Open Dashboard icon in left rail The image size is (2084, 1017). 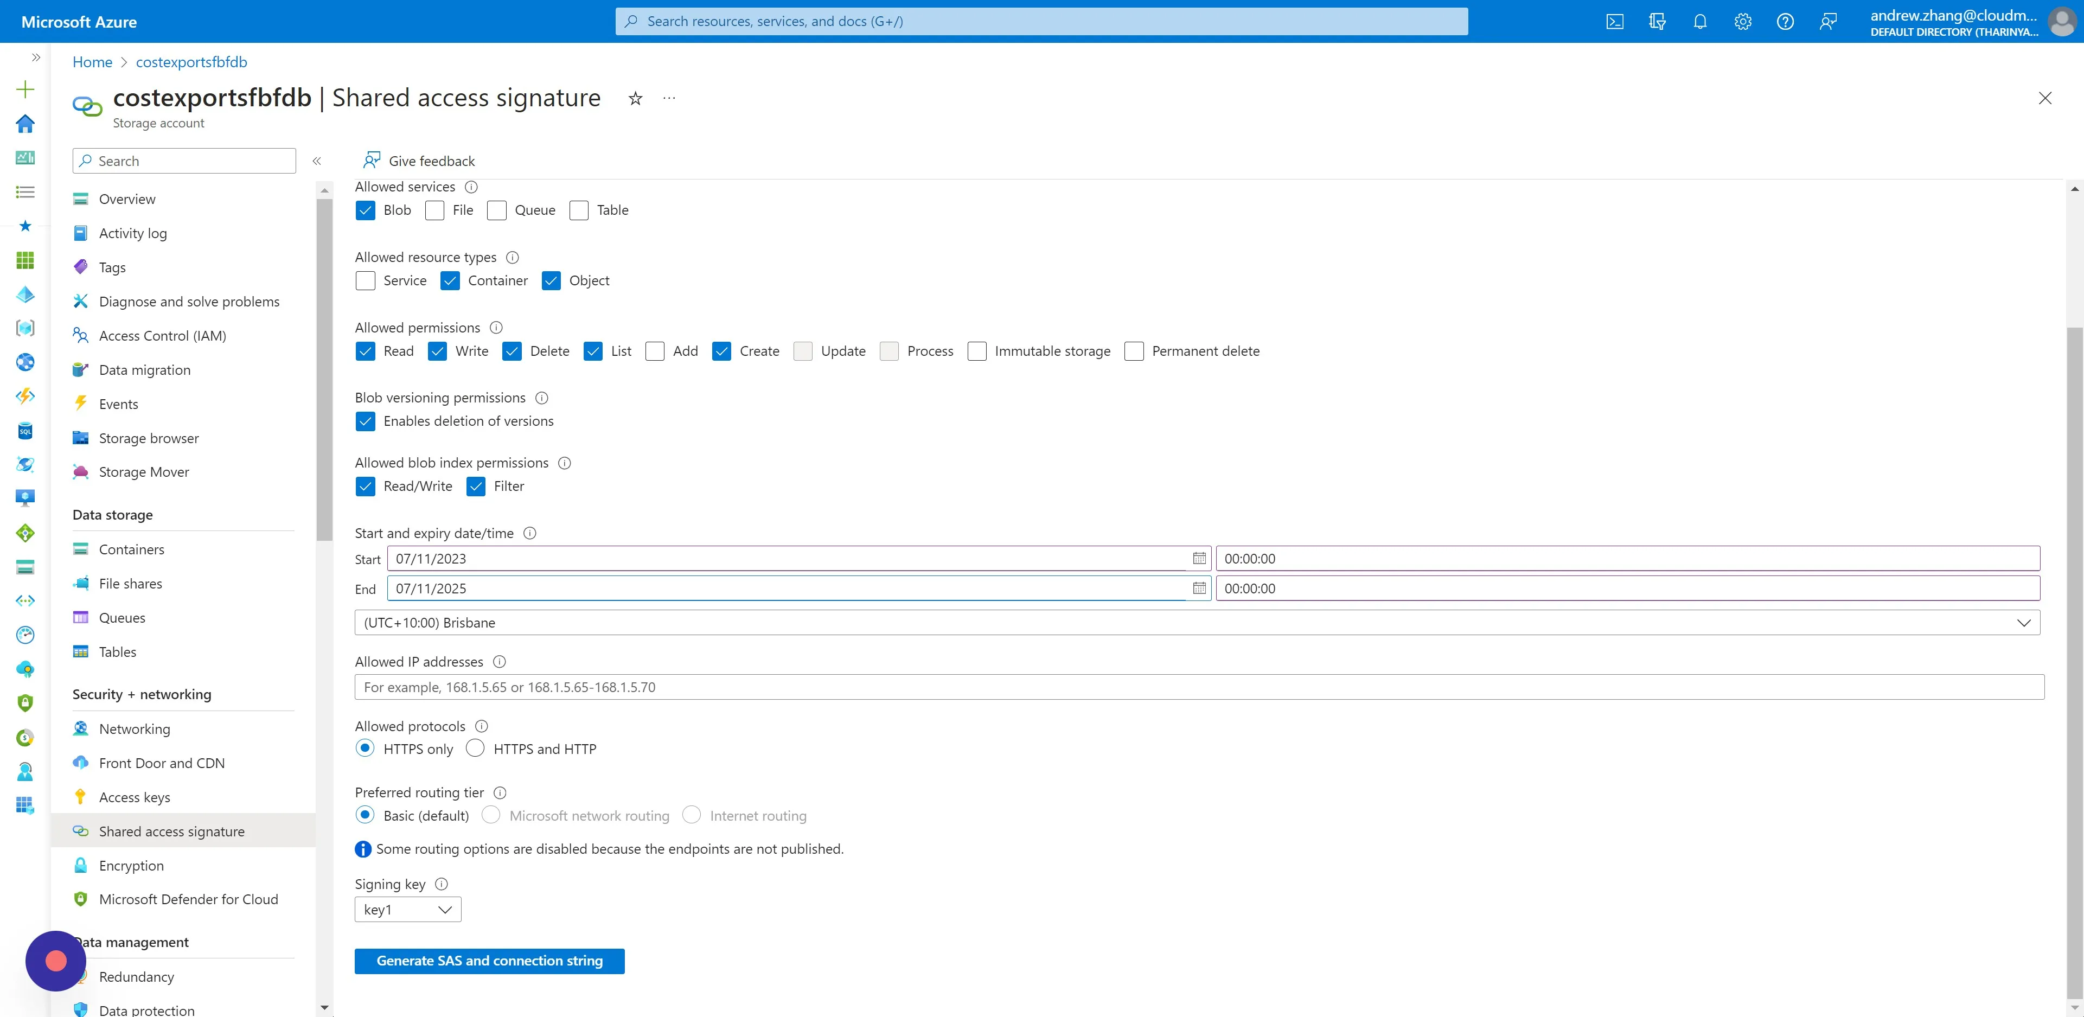click(25, 157)
